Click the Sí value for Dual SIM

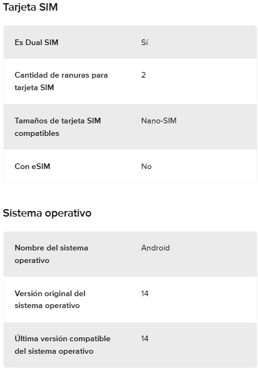coord(145,43)
